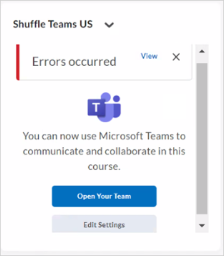
Task: Click the Microsoft Teams description paragraph
Action: pos(104,151)
